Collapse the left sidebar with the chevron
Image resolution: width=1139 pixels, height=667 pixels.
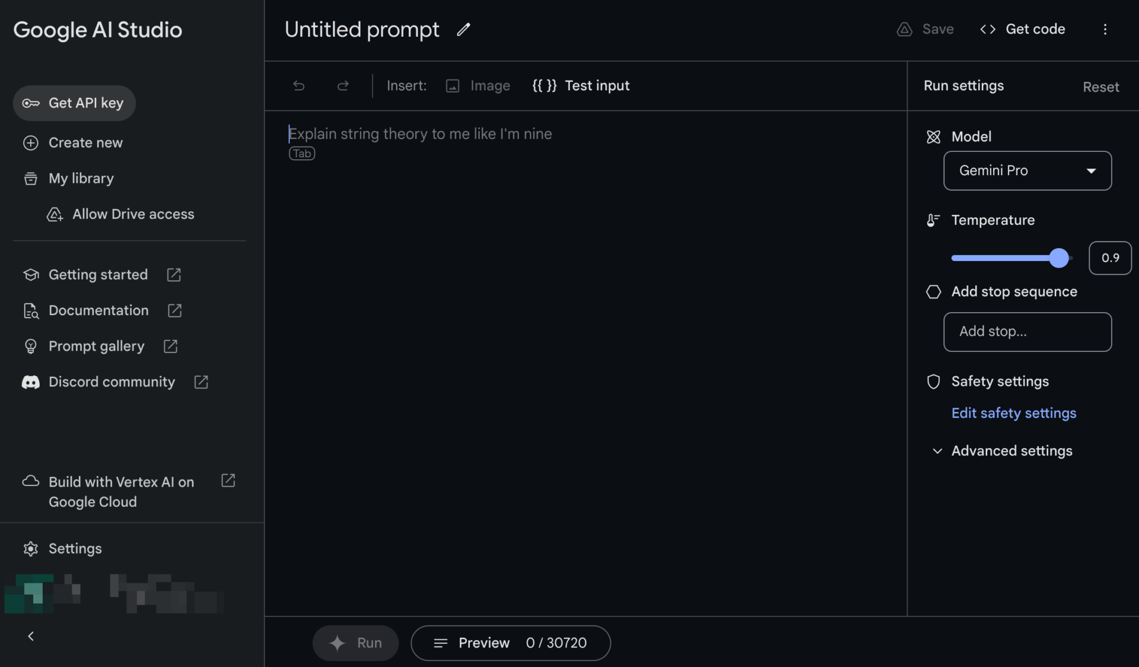[31, 636]
